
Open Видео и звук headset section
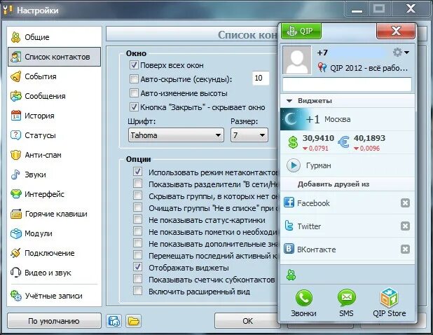[15, 273]
